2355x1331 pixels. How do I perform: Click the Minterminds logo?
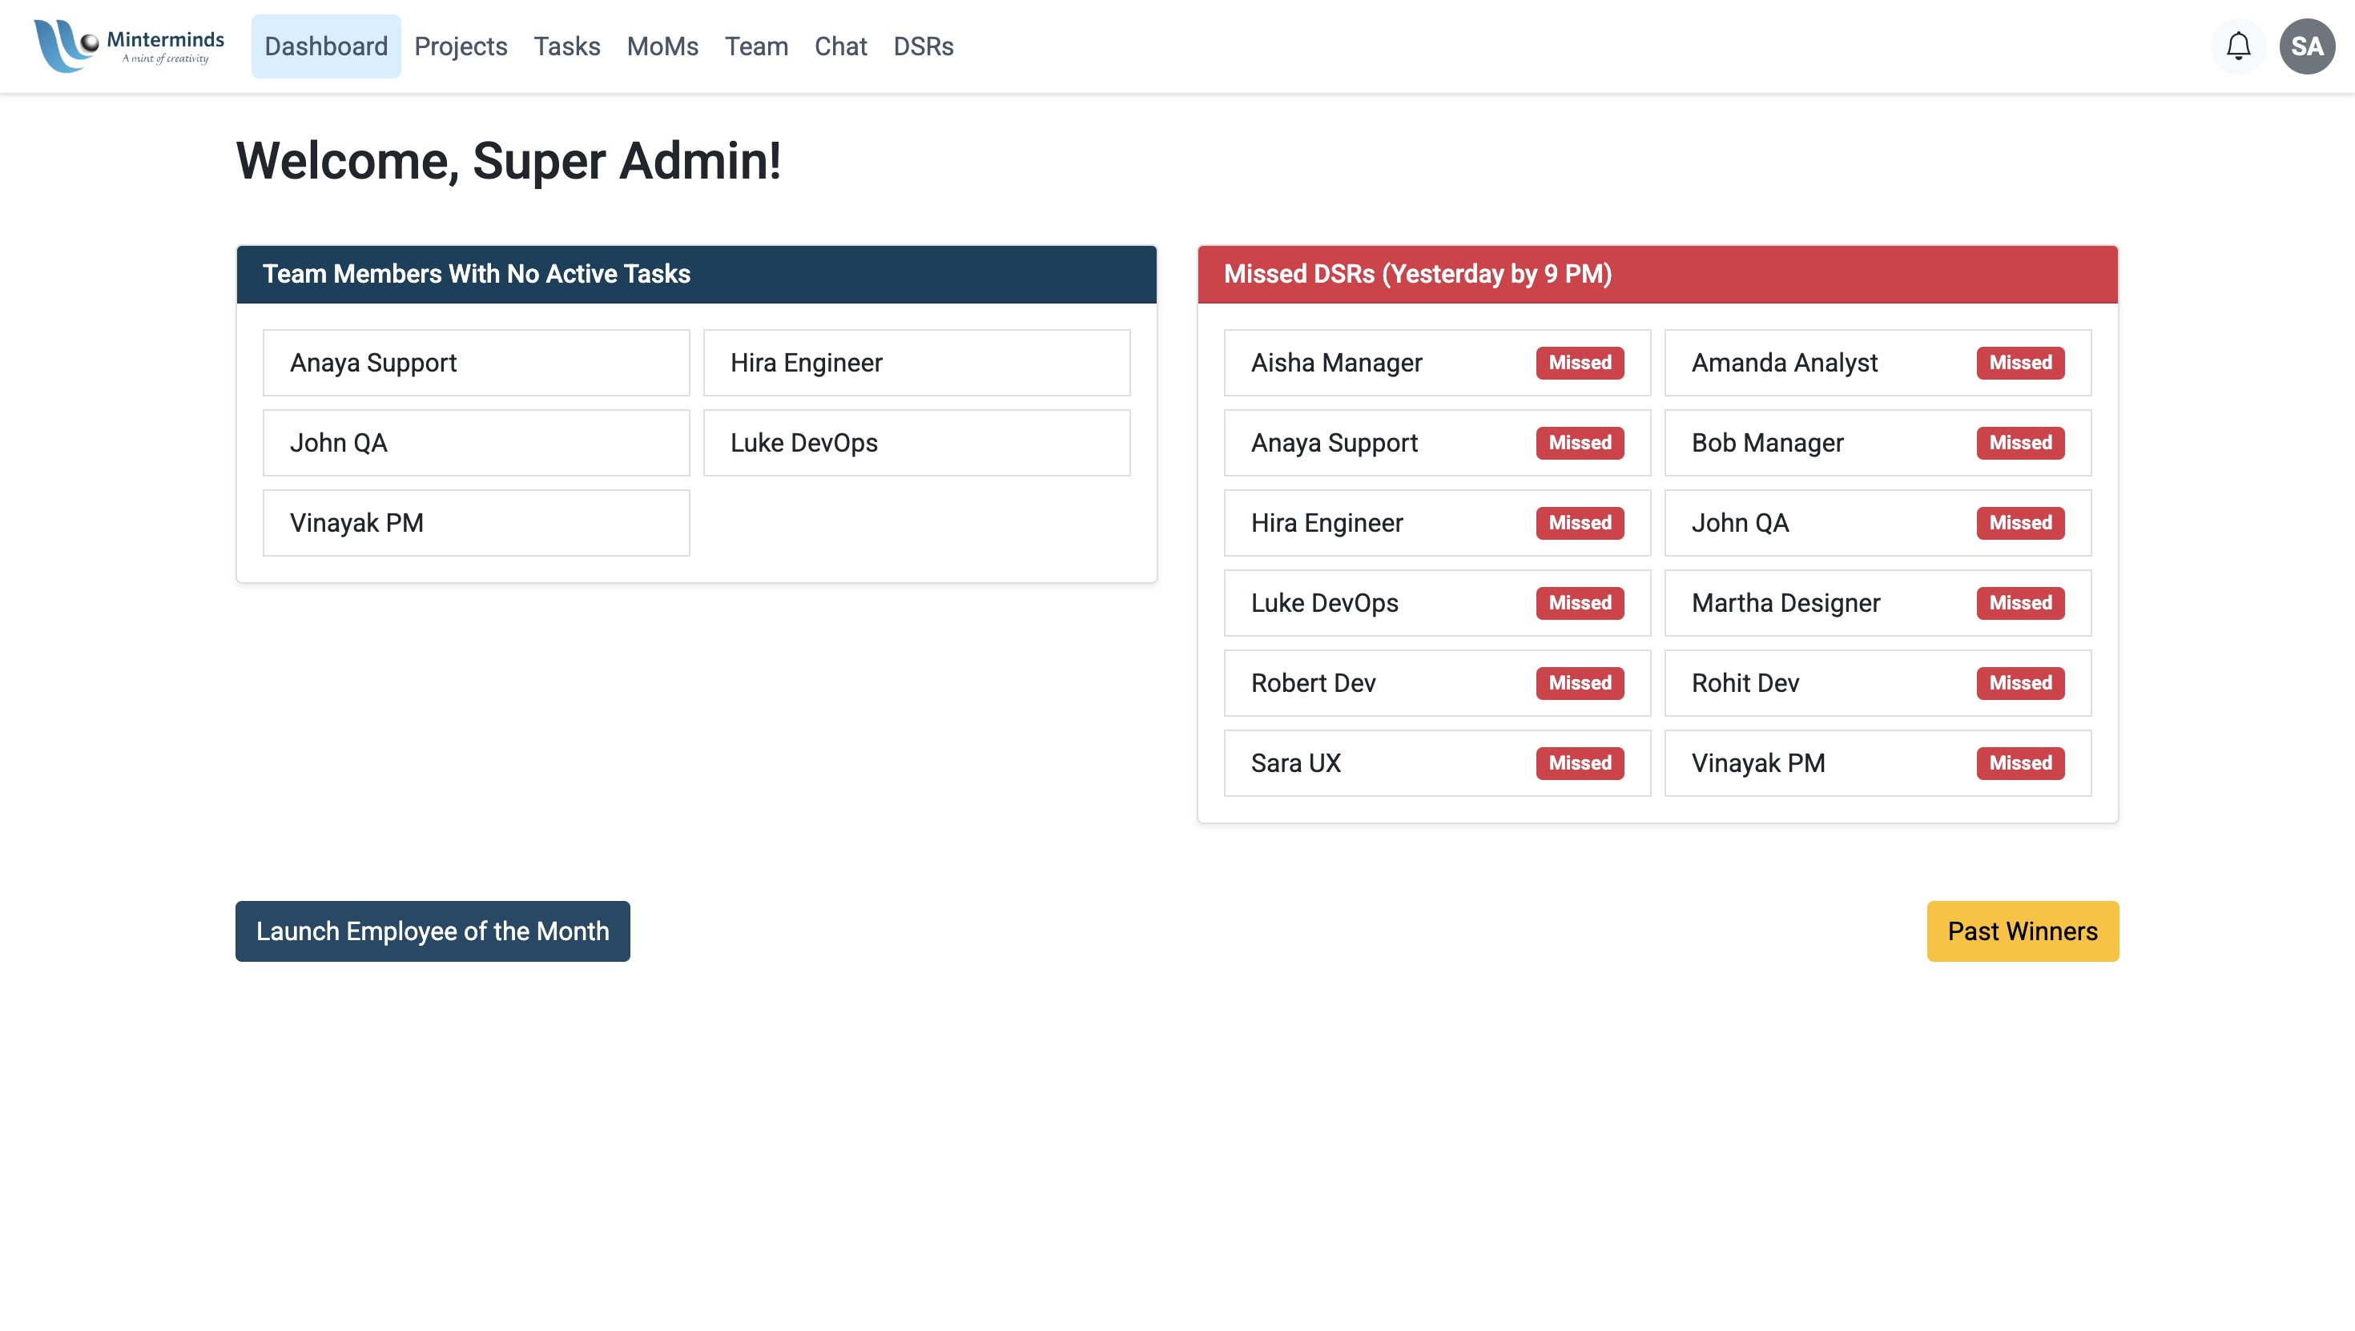(x=129, y=46)
